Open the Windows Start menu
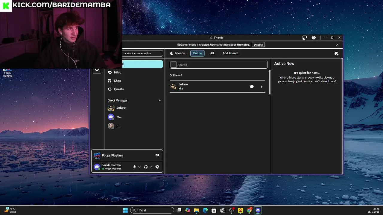This screenshot has height=215, width=383. pyautogui.click(x=125, y=210)
